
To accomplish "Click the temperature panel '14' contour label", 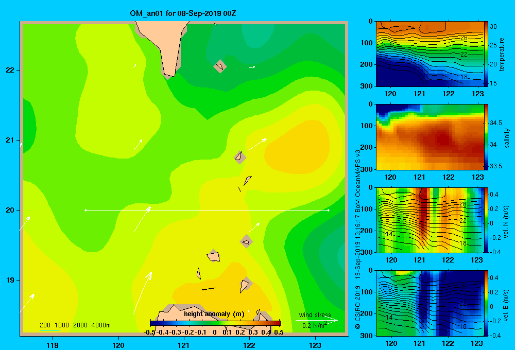I will pyautogui.click(x=388, y=67).
